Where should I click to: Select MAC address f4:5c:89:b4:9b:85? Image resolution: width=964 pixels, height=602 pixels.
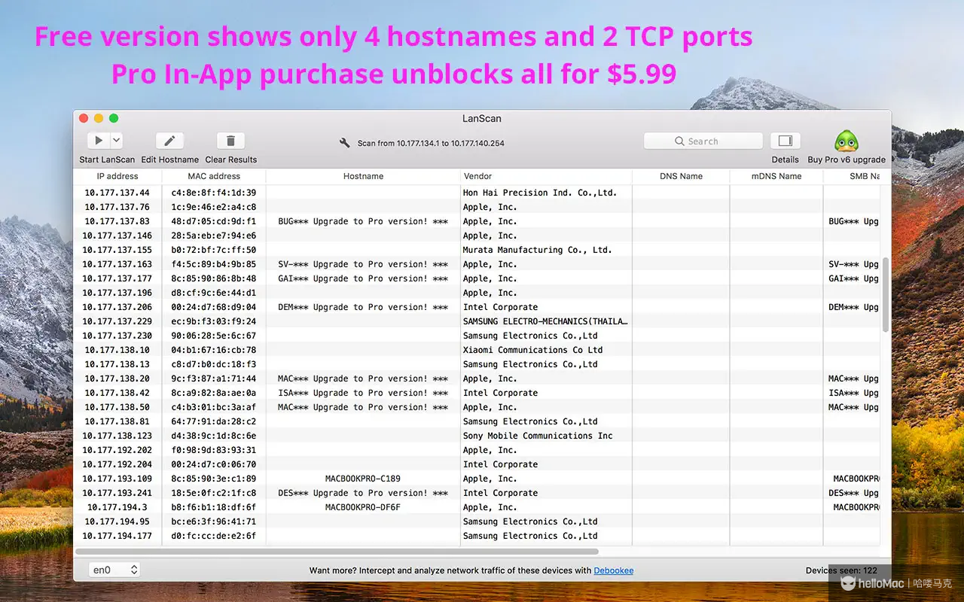pyautogui.click(x=214, y=264)
